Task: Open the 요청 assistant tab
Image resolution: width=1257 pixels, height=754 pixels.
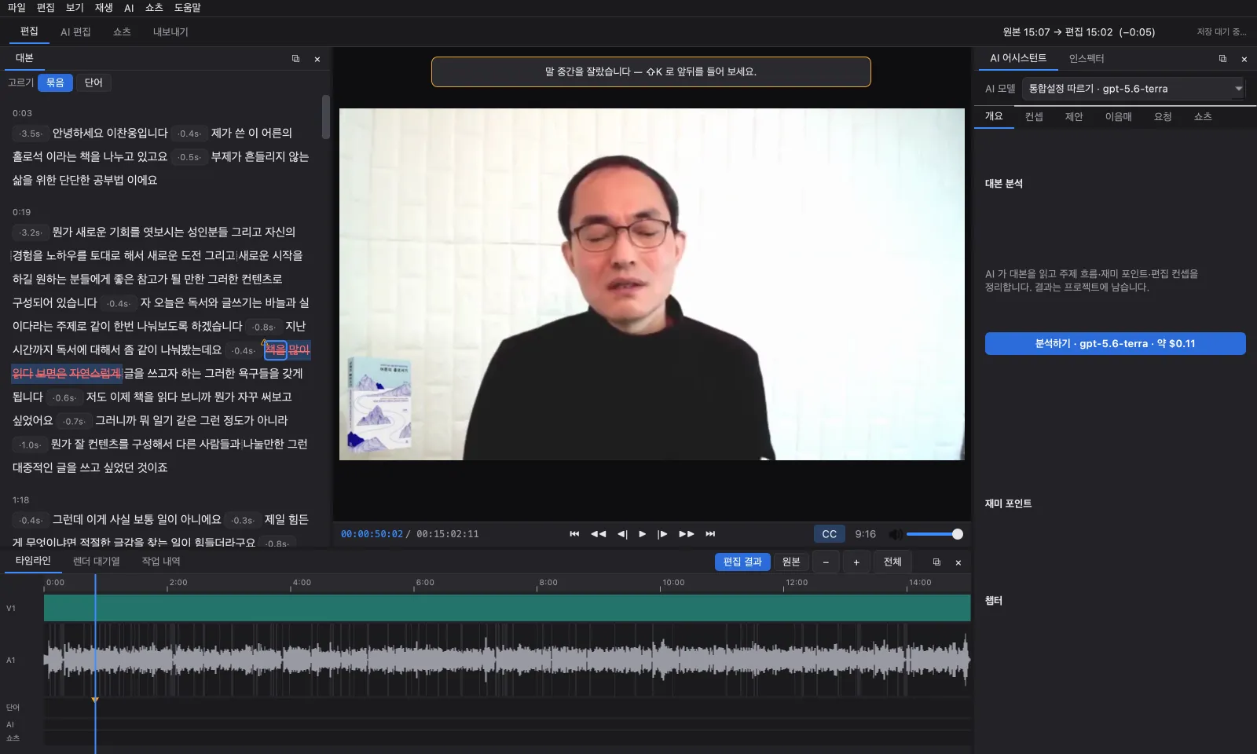Action: [1163, 117]
